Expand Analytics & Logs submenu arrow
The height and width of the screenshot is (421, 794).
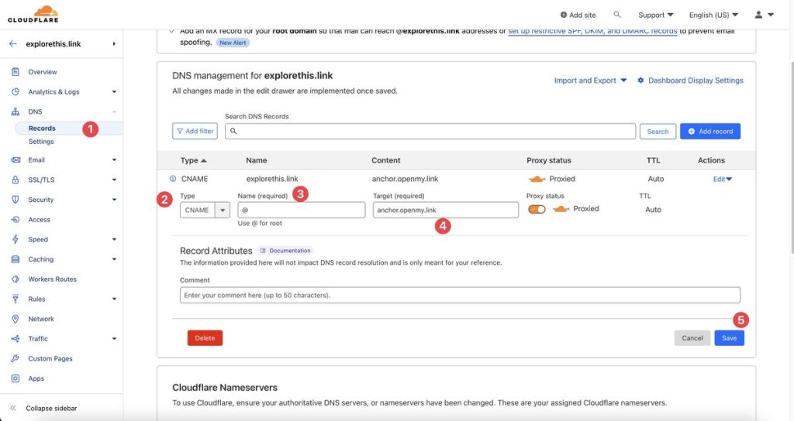(114, 92)
